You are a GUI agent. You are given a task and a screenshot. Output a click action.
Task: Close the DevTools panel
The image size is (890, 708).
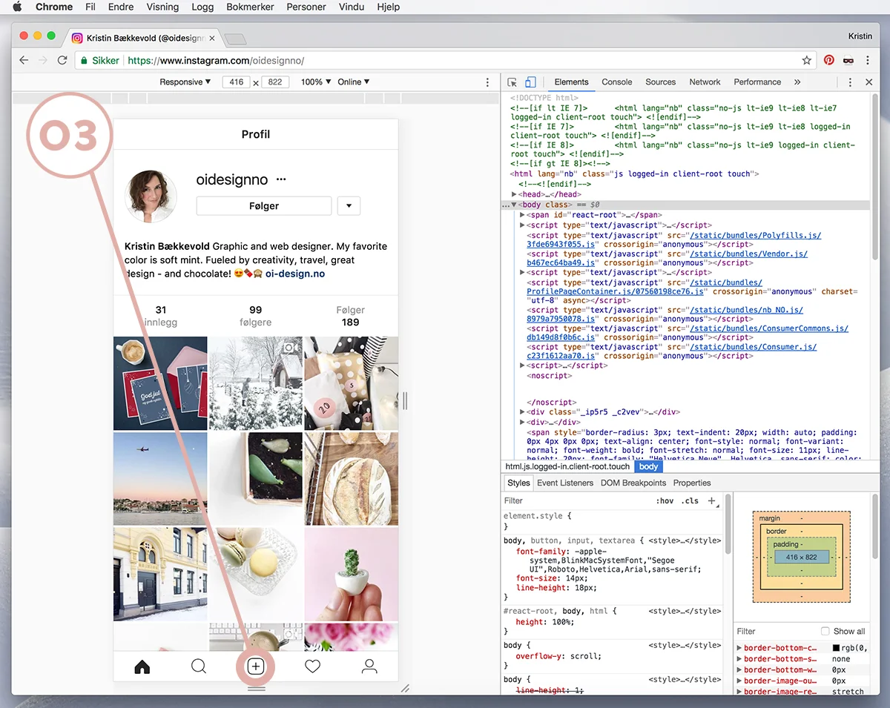coord(869,82)
